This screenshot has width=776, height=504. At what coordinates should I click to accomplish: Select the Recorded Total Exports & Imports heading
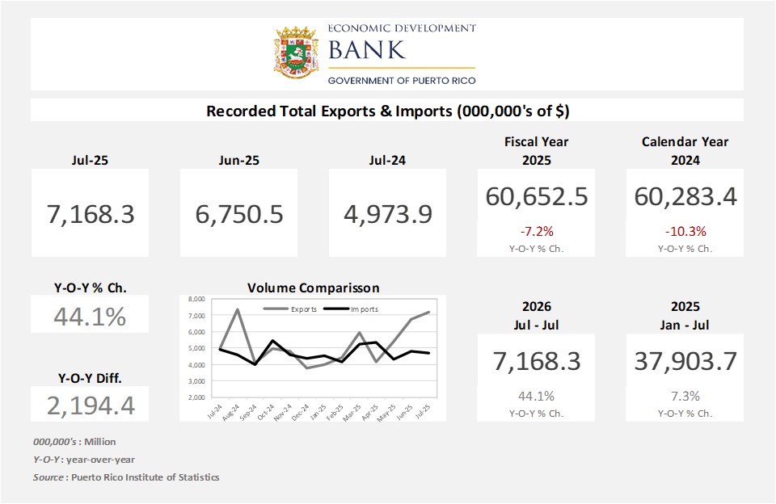pos(387,111)
